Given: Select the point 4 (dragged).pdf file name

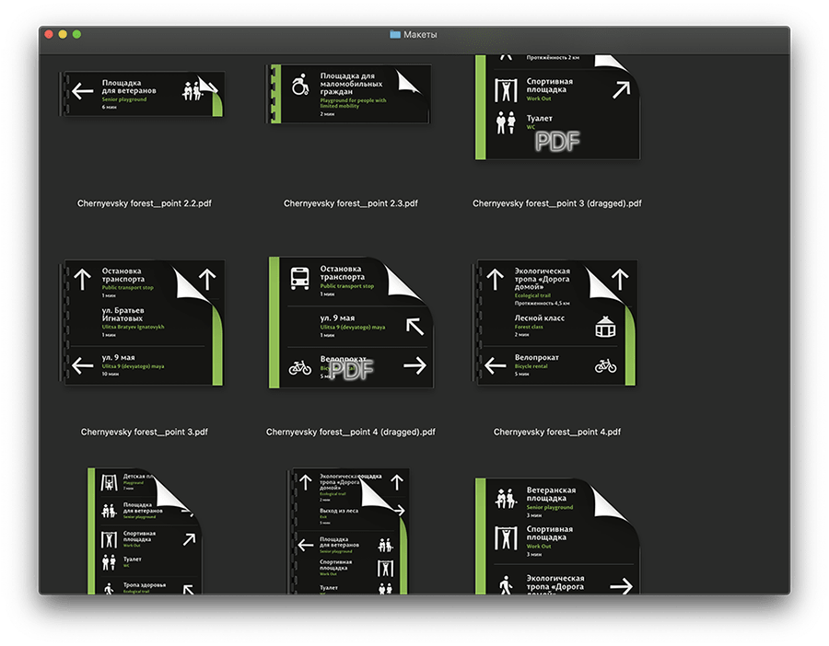Looking at the screenshot, I should click(351, 432).
